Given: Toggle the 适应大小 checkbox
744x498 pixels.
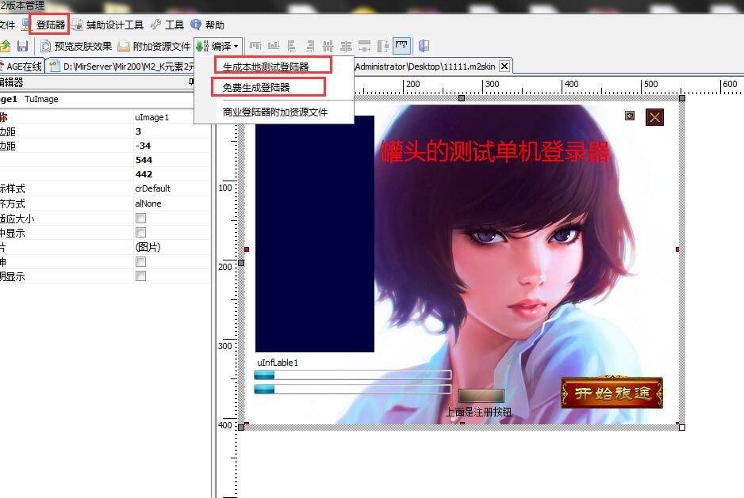Looking at the screenshot, I should tap(141, 218).
